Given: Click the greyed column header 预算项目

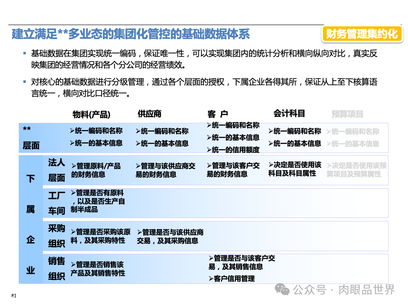Looking at the screenshot, I should 347,114.
